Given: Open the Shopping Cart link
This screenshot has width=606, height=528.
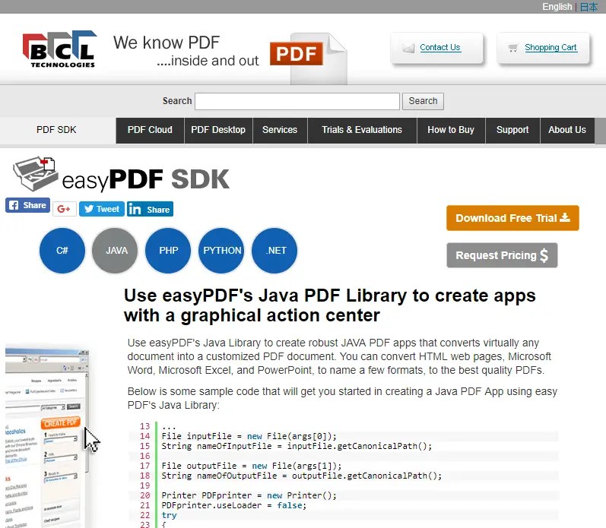Looking at the screenshot, I should coord(550,48).
